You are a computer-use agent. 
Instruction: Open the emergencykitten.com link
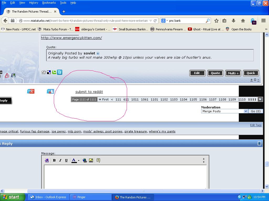[x=71, y=38]
